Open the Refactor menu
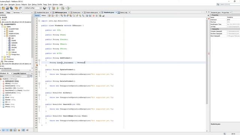 [x=24, y=4]
